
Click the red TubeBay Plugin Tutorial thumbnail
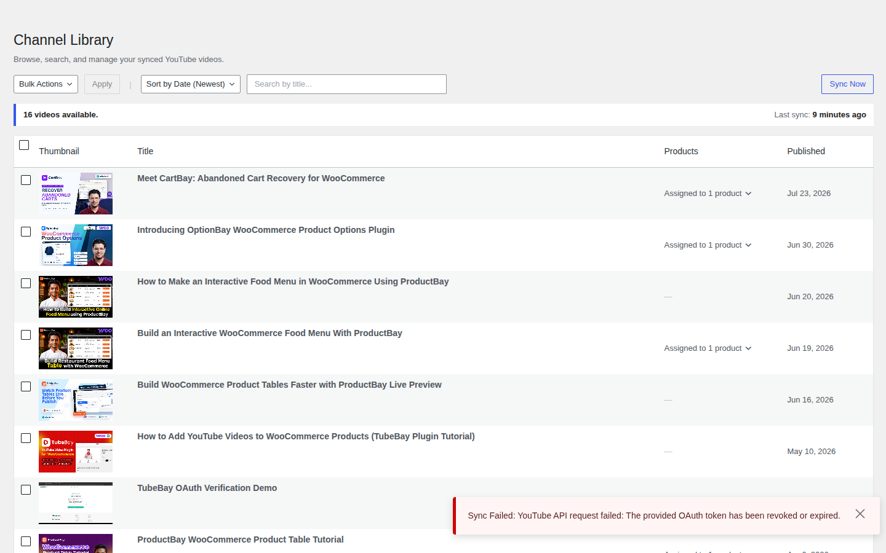click(x=76, y=452)
